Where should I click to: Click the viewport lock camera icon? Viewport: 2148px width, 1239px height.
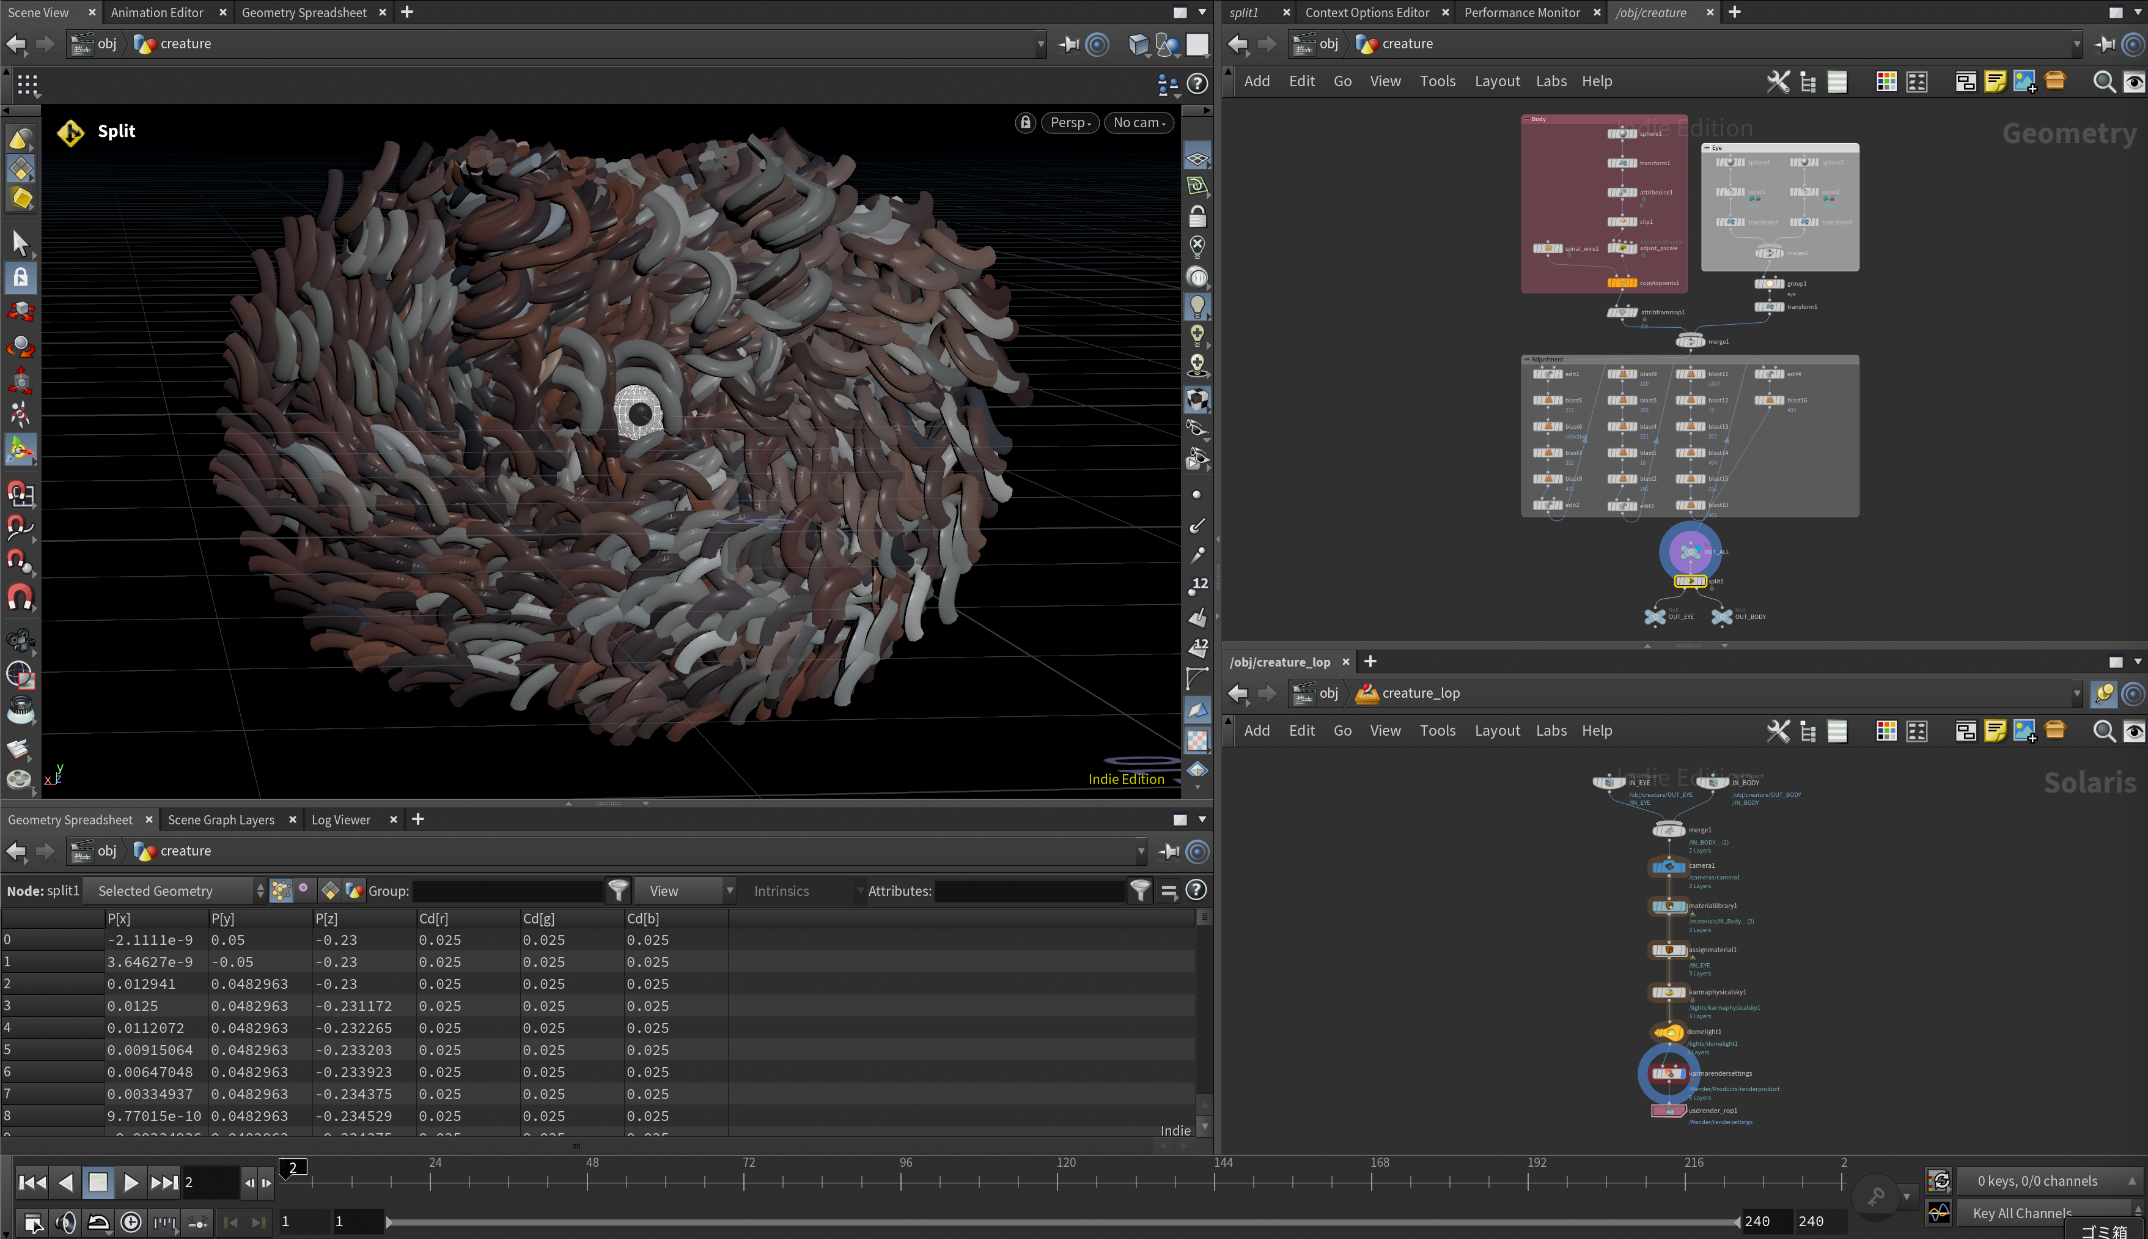1026,122
